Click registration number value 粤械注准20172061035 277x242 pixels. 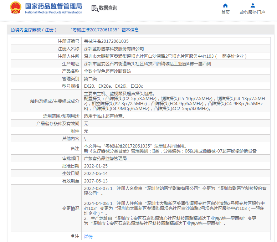pos(106,41)
